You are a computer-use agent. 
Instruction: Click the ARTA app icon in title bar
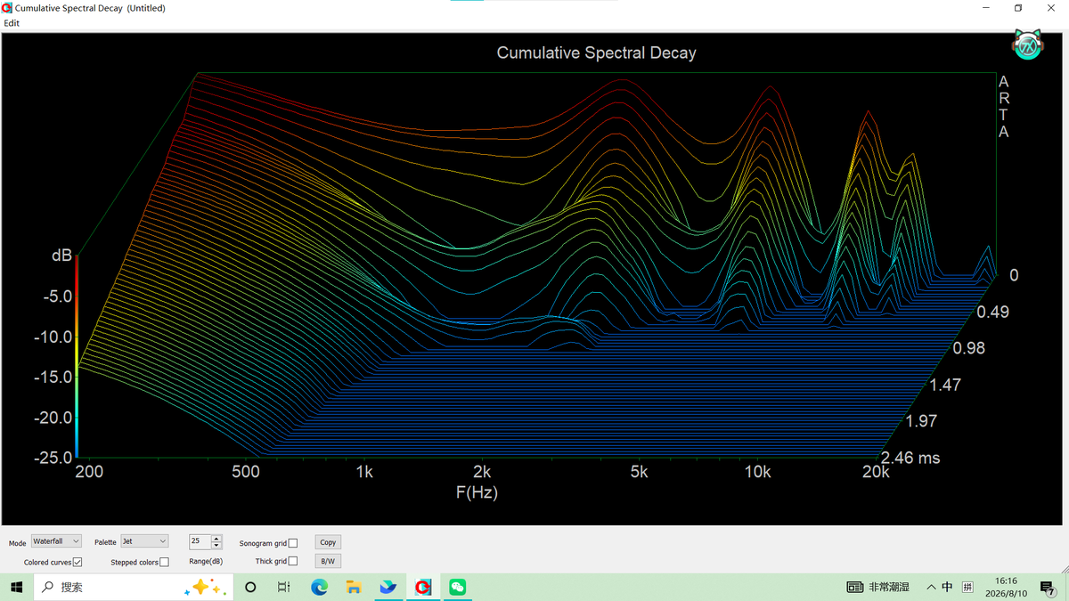coord(7,8)
